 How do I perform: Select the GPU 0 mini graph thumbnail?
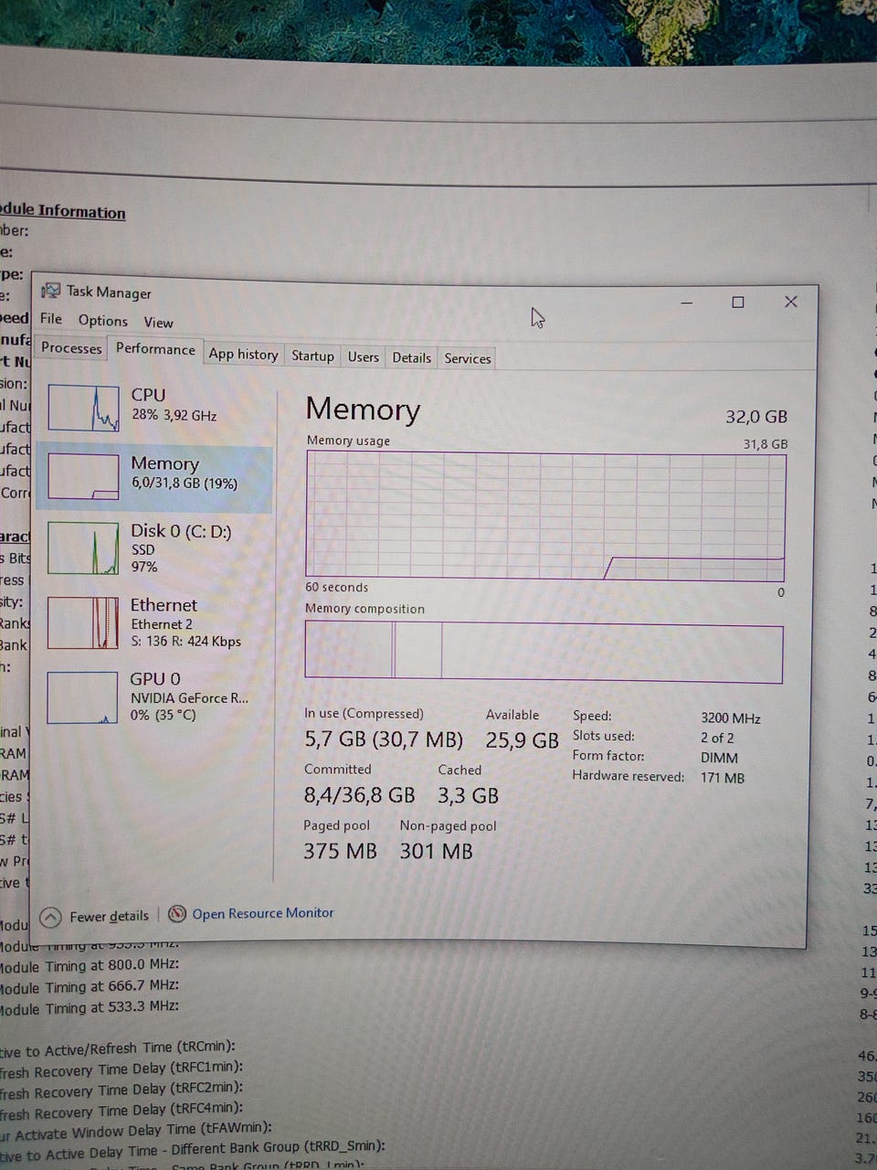(83, 697)
